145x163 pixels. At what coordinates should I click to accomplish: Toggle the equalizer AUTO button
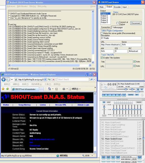(x=109, y=102)
